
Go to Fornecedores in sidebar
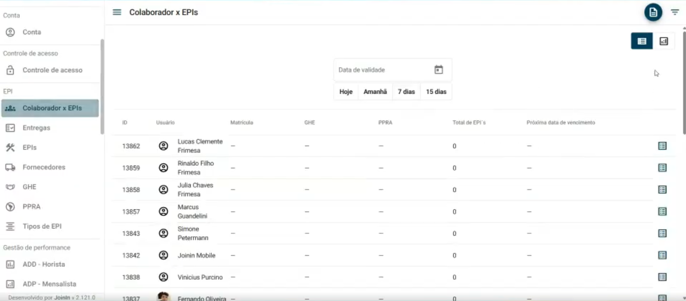(x=43, y=167)
